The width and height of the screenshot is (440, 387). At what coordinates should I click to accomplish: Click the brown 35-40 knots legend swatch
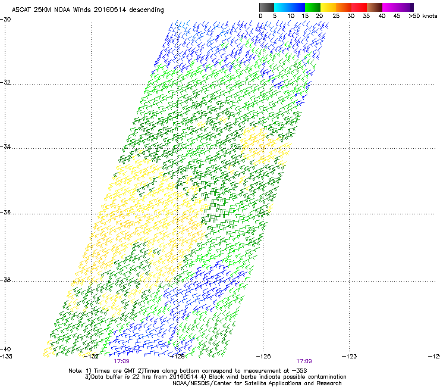coord(375,7)
